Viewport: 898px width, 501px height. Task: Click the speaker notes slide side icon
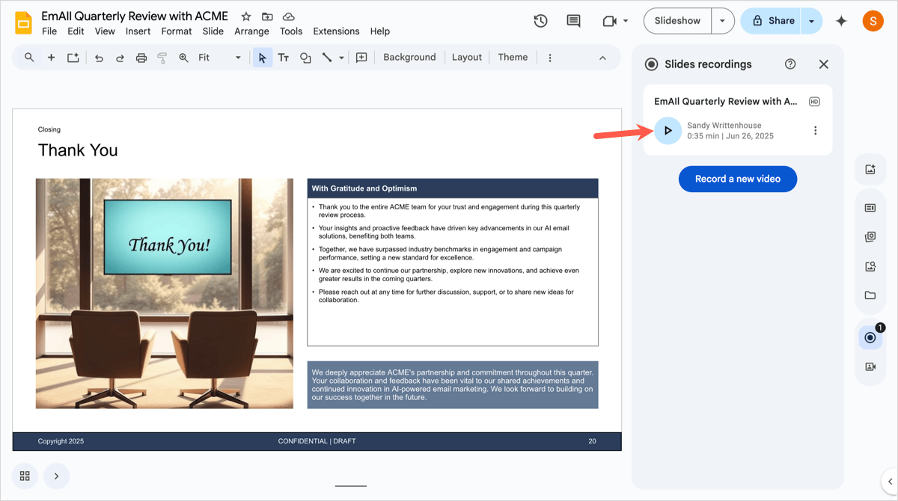[x=870, y=208]
